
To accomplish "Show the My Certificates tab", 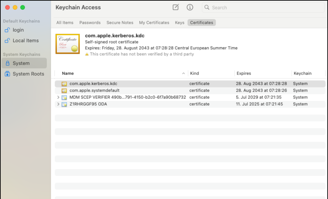I will click(x=154, y=23).
